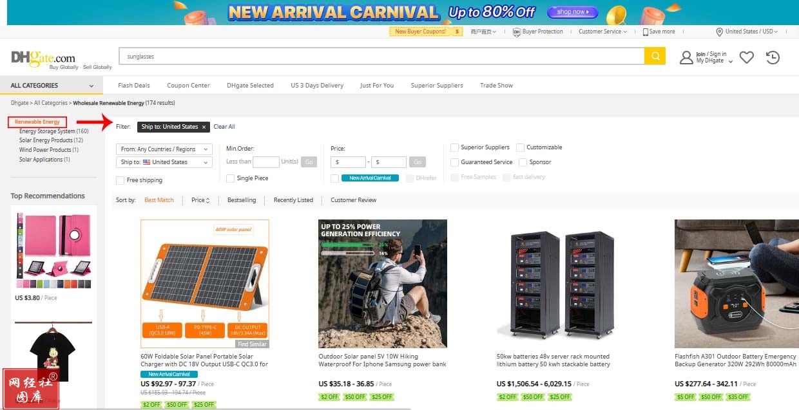Open browsing history clock icon
The width and height of the screenshot is (799, 410).
[773, 58]
